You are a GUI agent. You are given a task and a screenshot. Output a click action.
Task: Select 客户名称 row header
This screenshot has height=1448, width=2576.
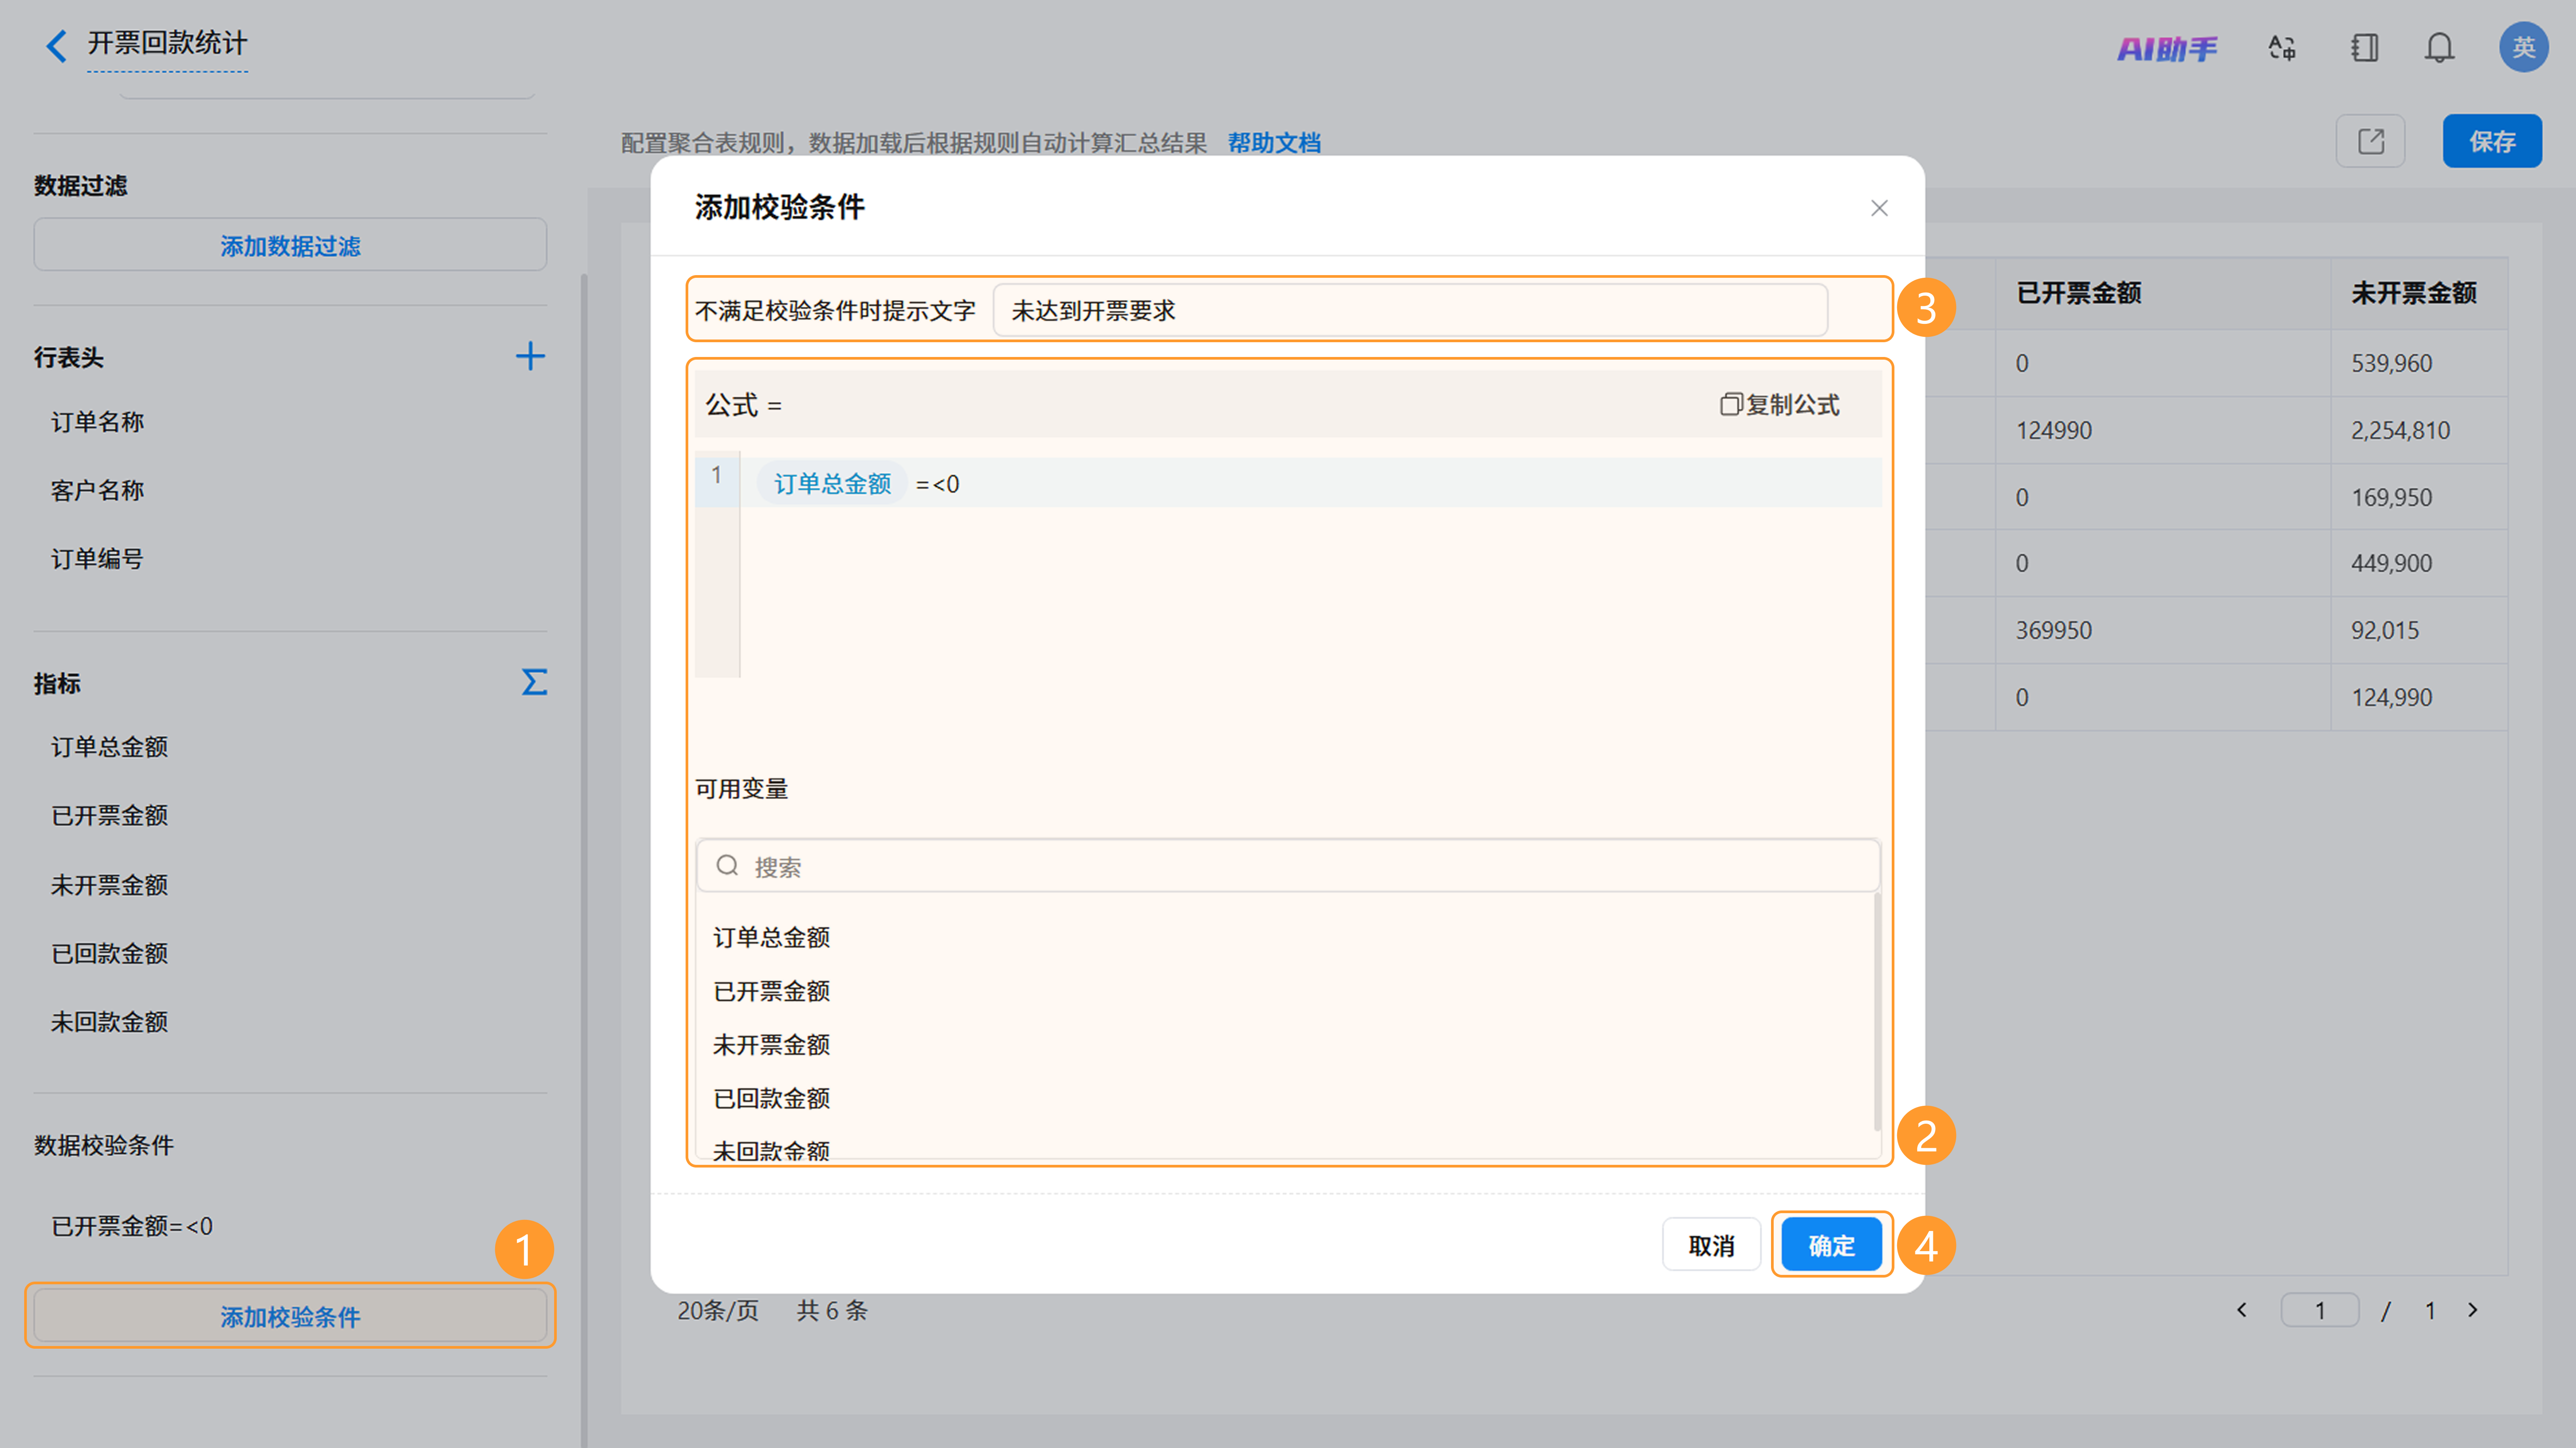click(98, 490)
